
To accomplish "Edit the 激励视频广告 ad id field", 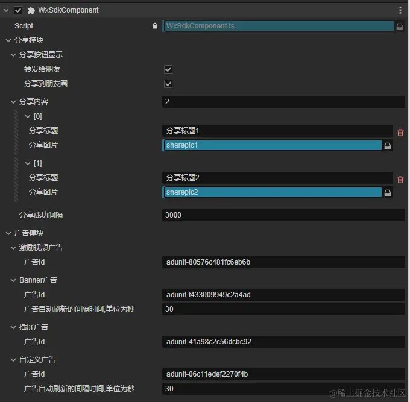I will coord(283,262).
